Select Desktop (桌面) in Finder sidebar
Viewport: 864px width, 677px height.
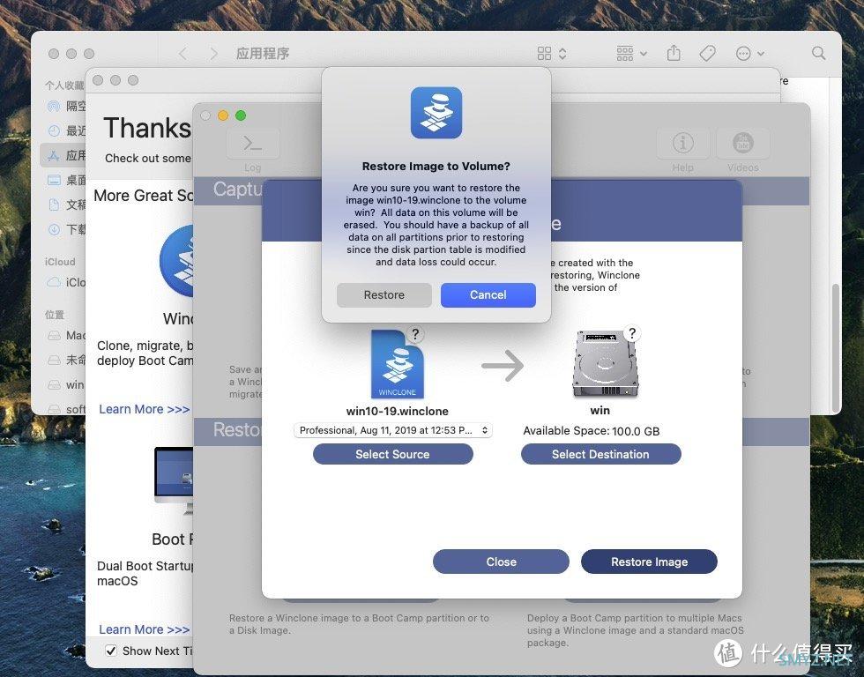click(x=66, y=180)
